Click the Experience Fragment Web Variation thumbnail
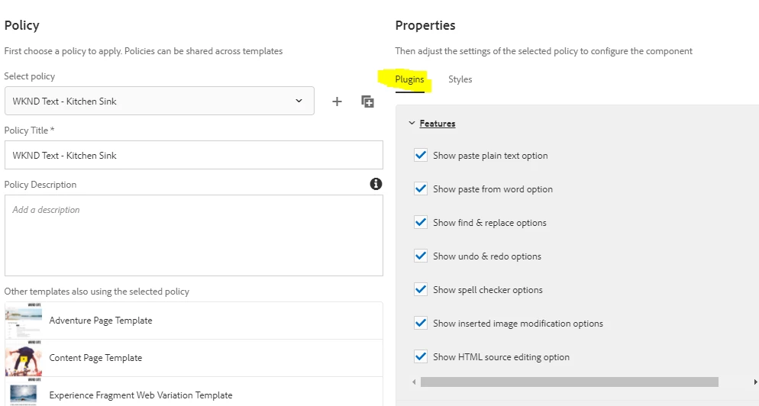The height and width of the screenshot is (406, 759). pos(24,394)
